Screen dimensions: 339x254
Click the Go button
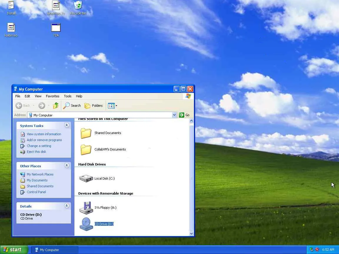[184, 115]
